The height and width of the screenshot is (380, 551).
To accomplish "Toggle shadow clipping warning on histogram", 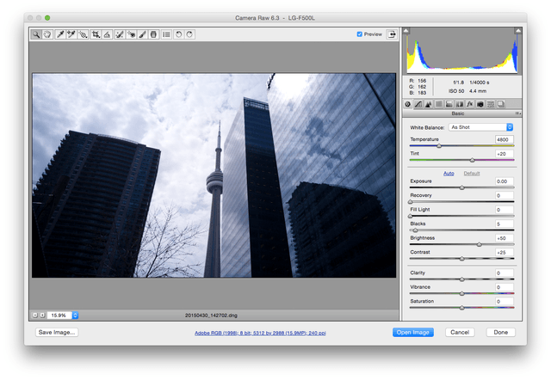I will (x=406, y=31).
